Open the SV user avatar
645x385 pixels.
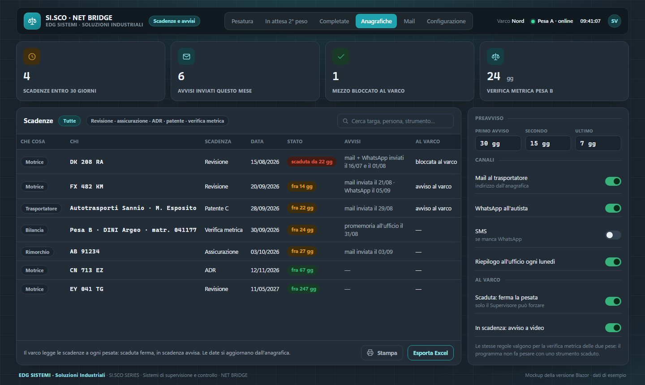[x=615, y=21]
